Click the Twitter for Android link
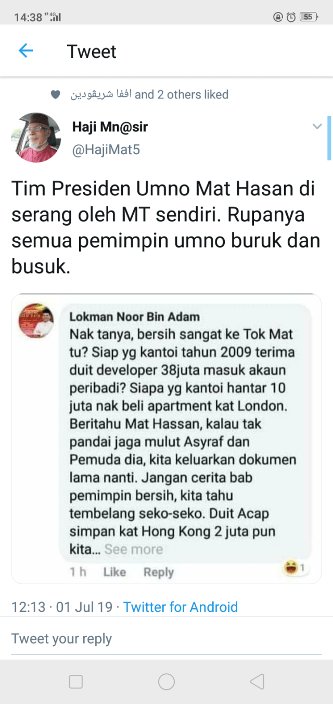This screenshot has height=704, width=333. pos(181,607)
